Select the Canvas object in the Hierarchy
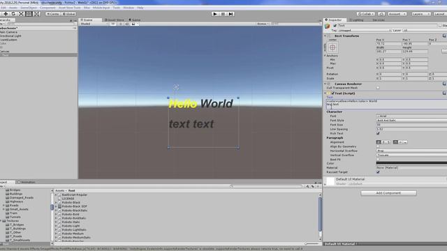447x251 pixels. pyautogui.click(x=5, y=51)
